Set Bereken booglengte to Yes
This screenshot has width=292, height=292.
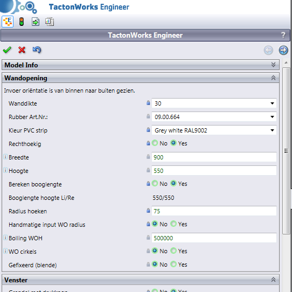[173, 183]
